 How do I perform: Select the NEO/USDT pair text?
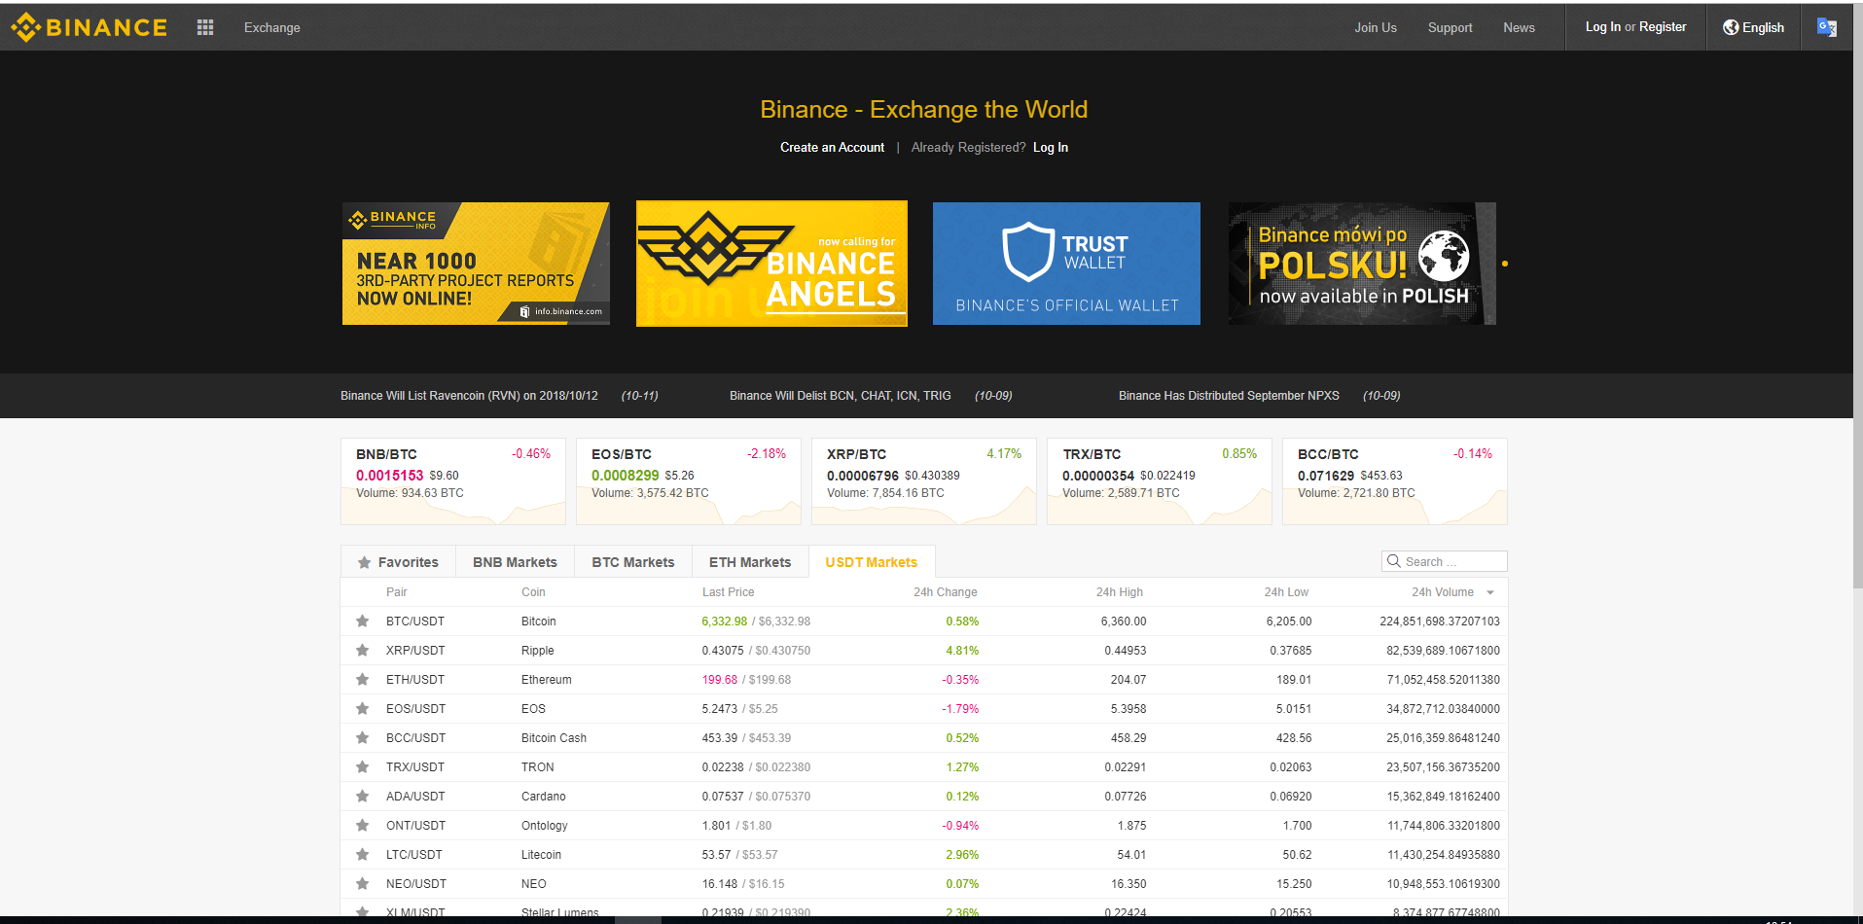(416, 884)
